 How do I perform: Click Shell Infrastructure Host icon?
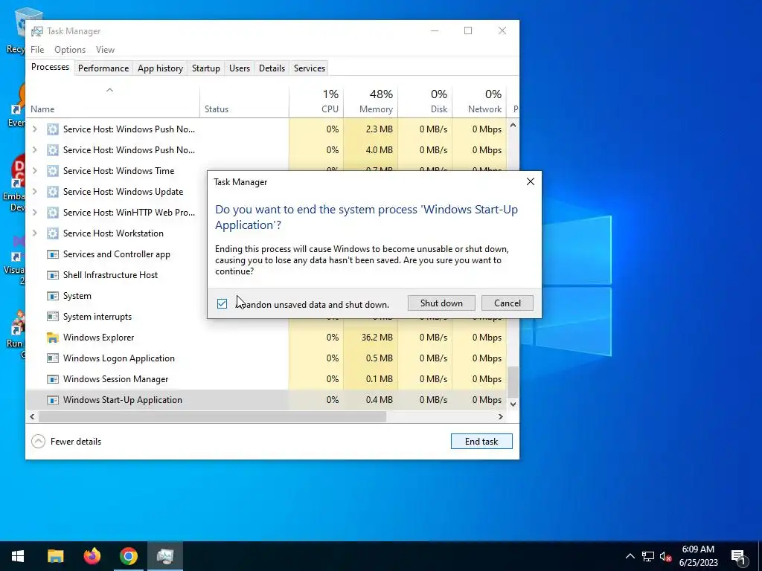pyautogui.click(x=53, y=275)
